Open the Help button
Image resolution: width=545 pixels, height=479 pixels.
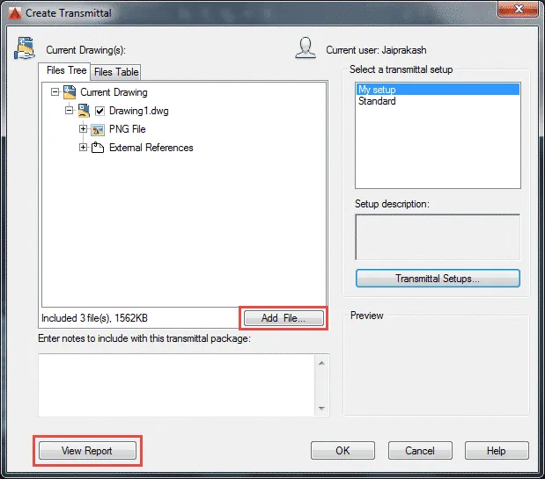(x=497, y=450)
